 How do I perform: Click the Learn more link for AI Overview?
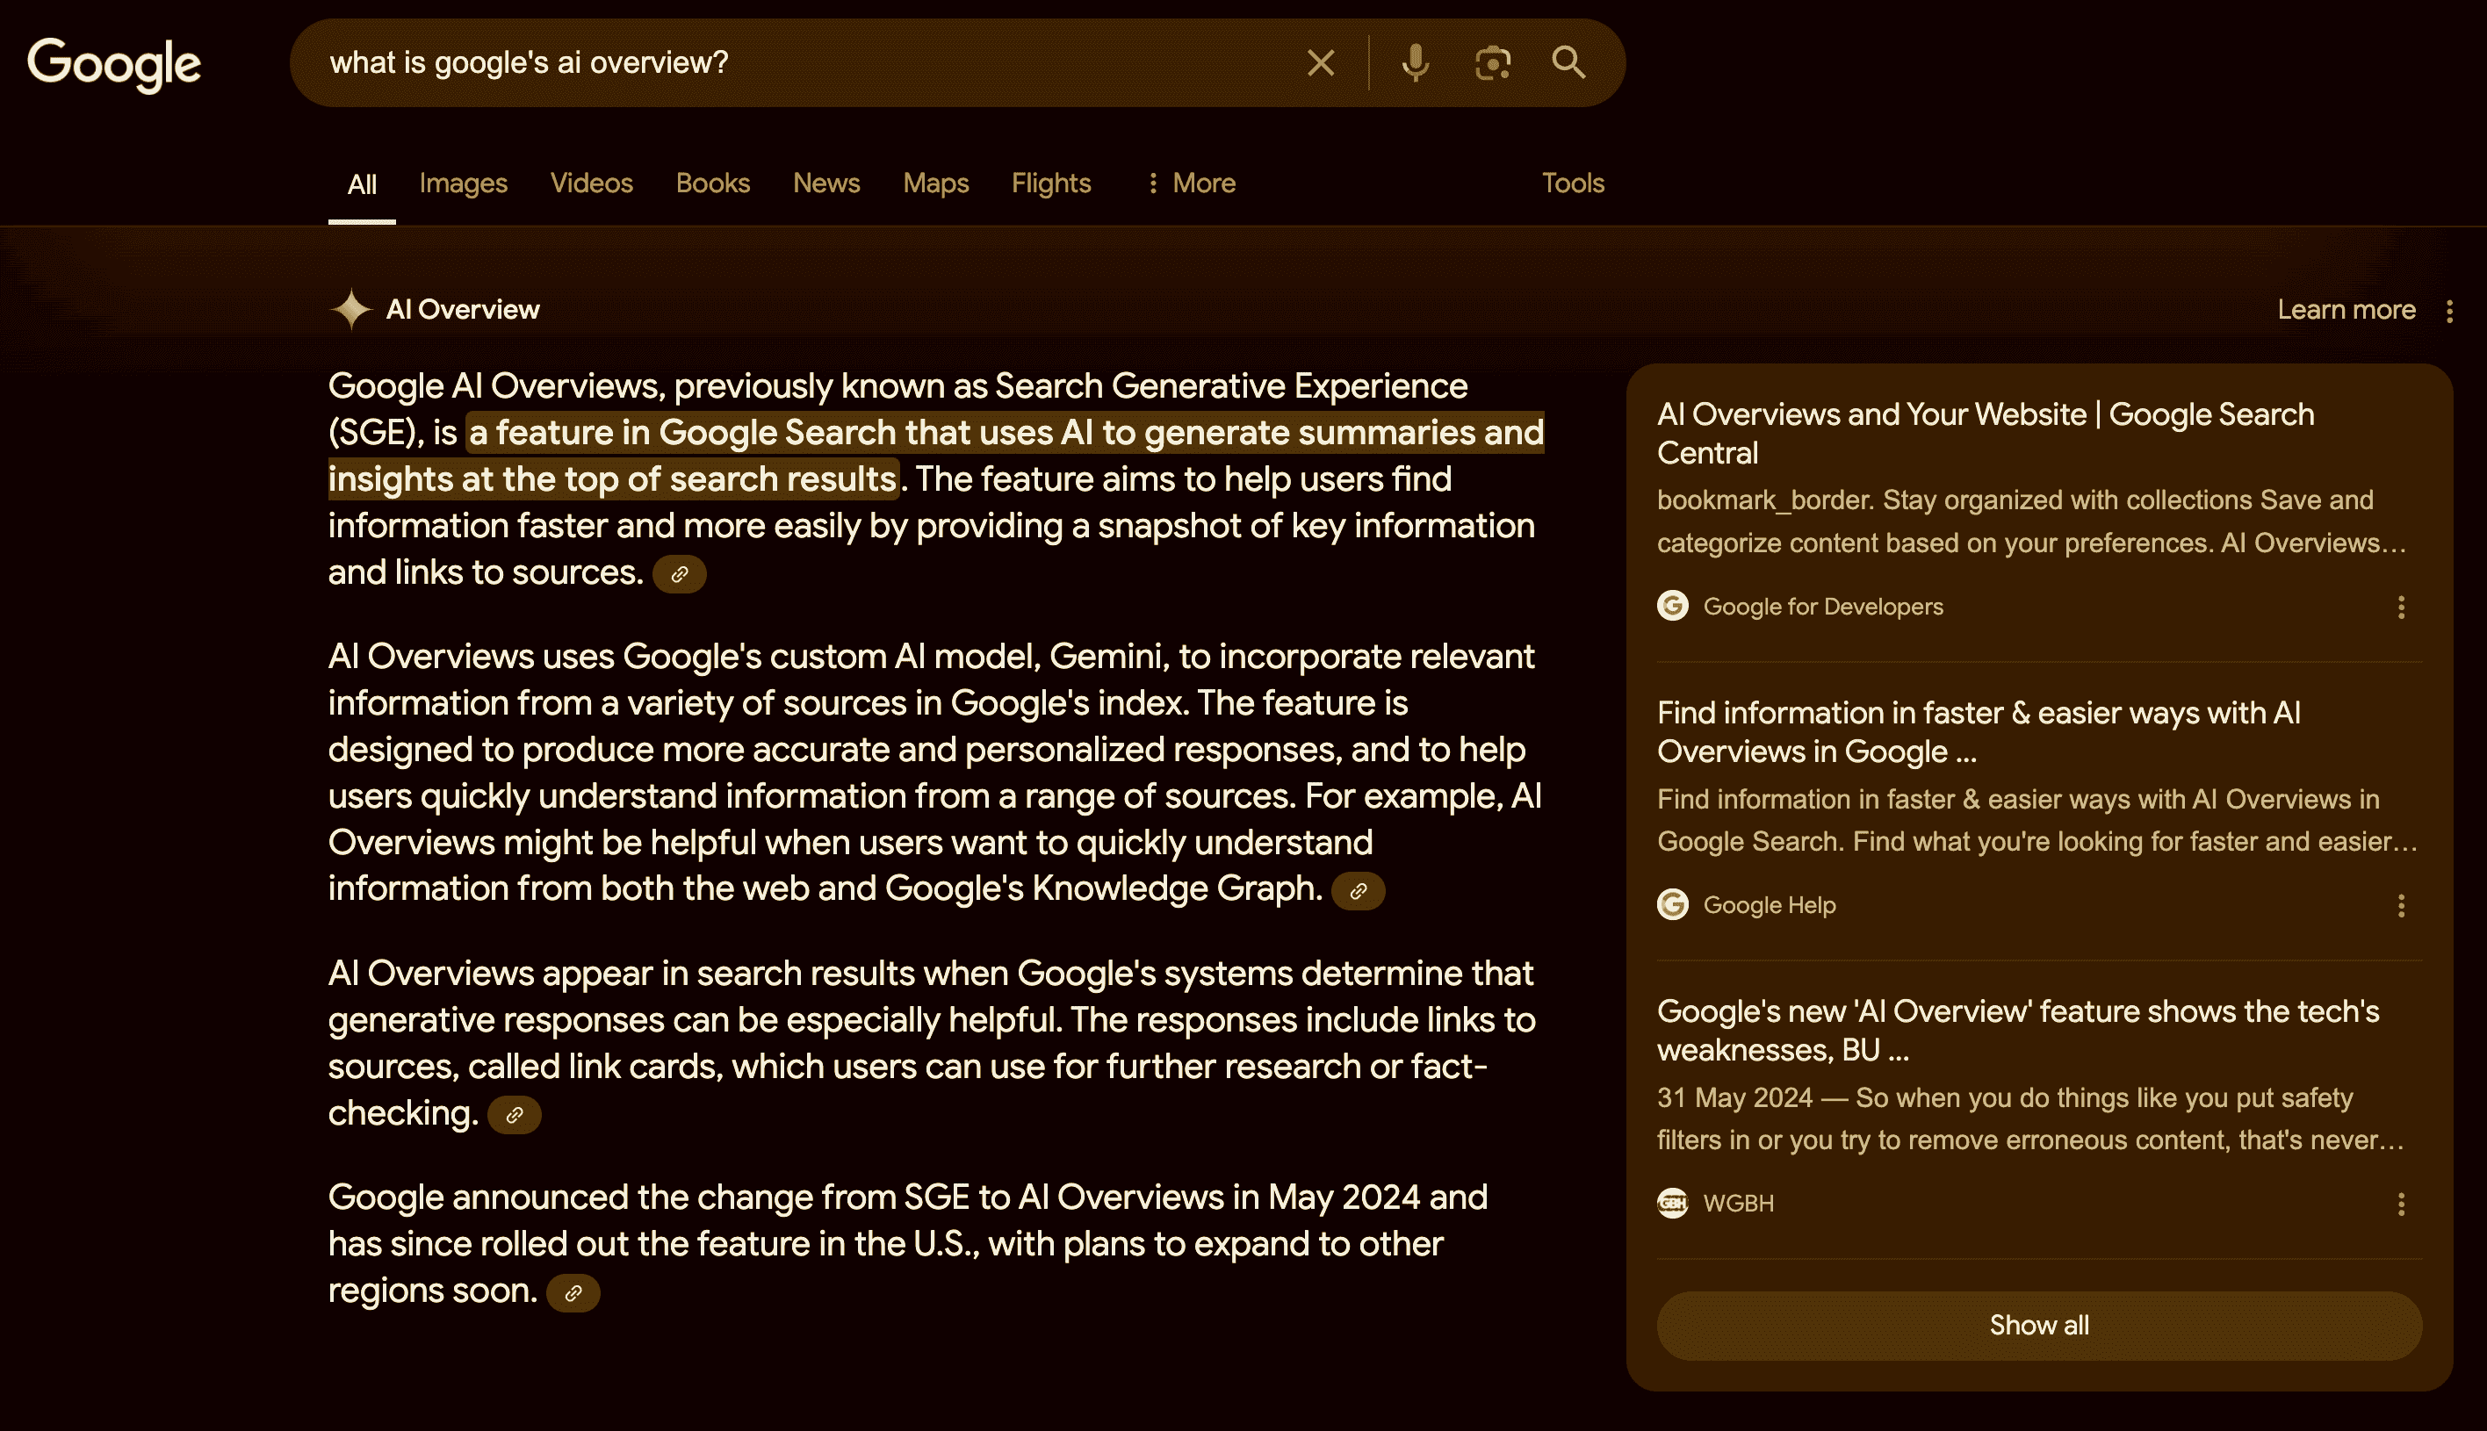[x=2347, y=309]
